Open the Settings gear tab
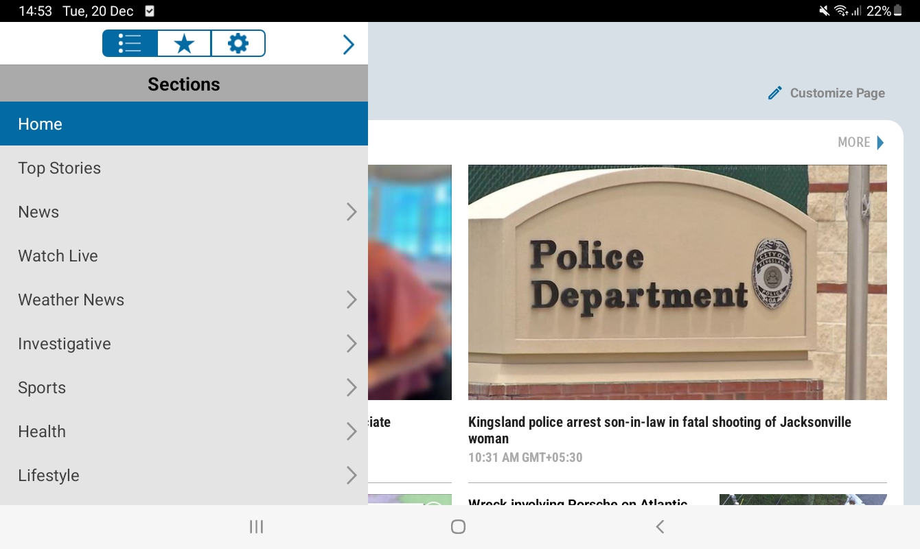The height and width of the screenshot is (549, 920). click(x=238, y=44)
